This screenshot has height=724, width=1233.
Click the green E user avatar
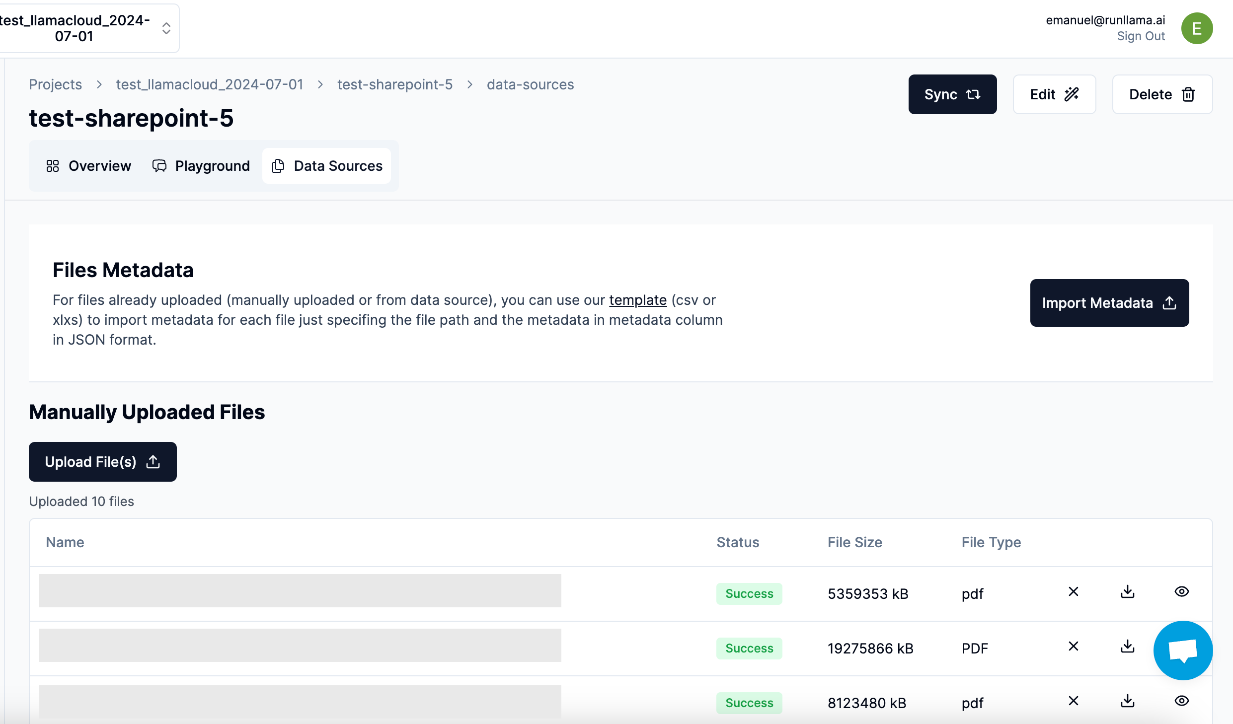coord(1196,28)
